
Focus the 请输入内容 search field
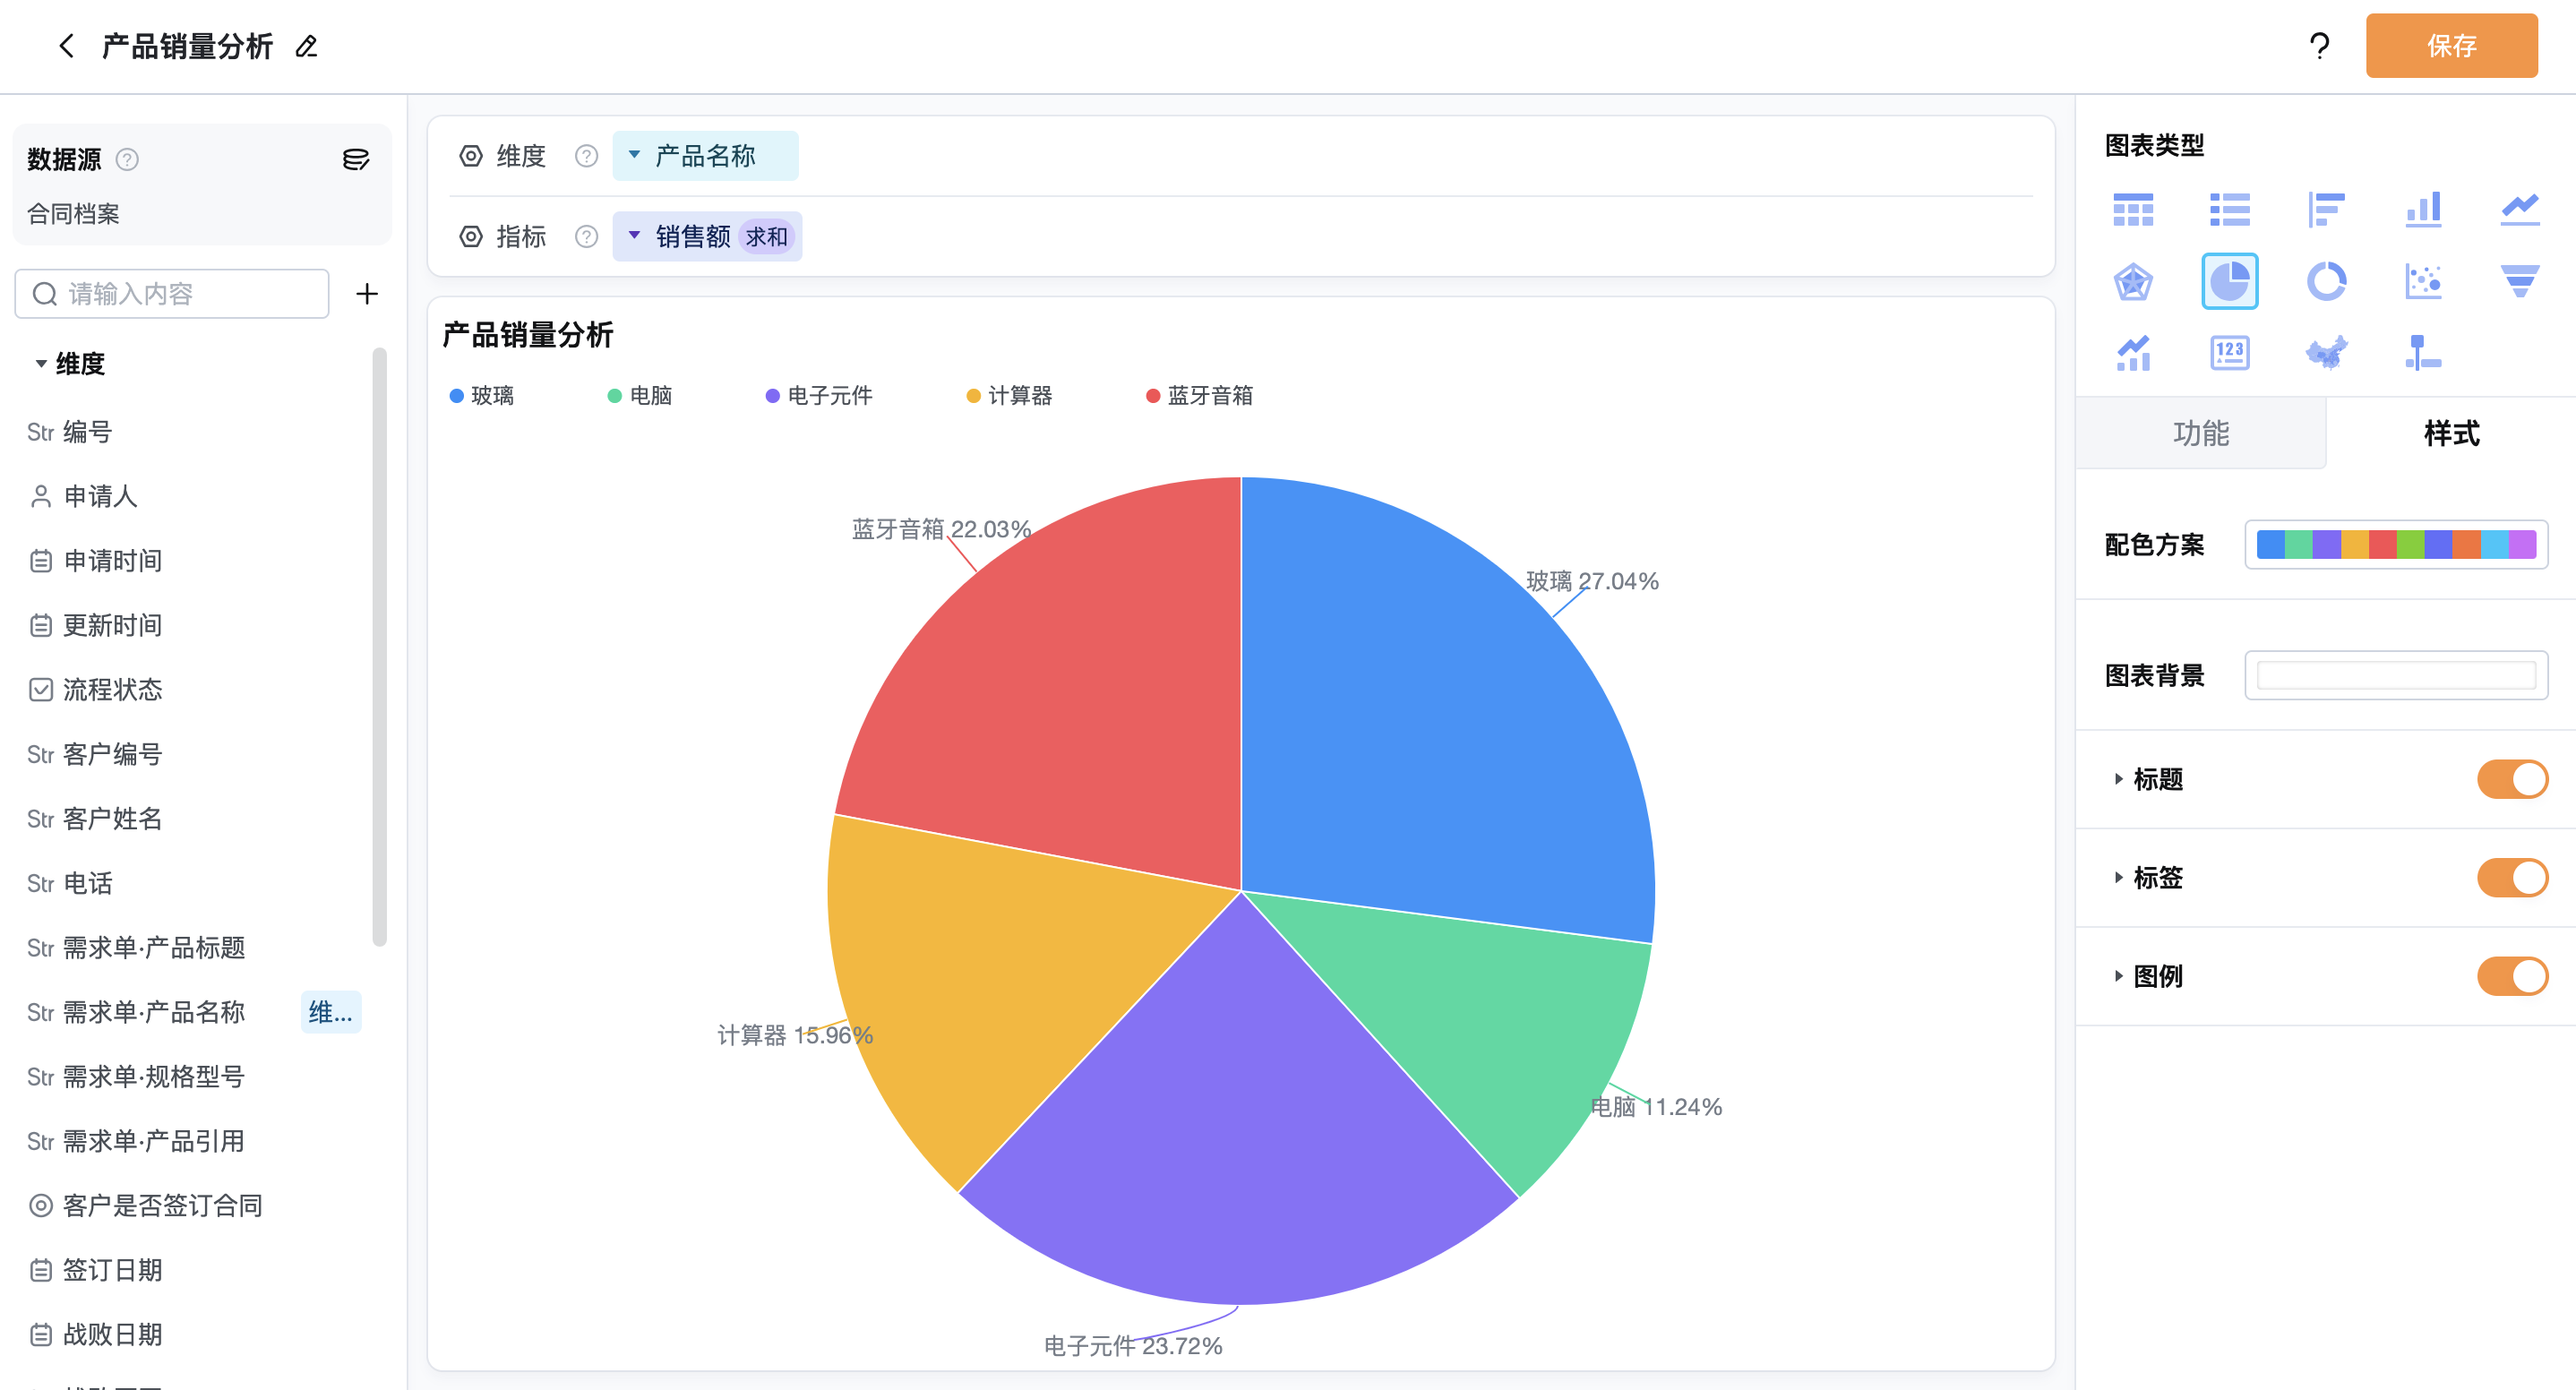pos(172,294)
